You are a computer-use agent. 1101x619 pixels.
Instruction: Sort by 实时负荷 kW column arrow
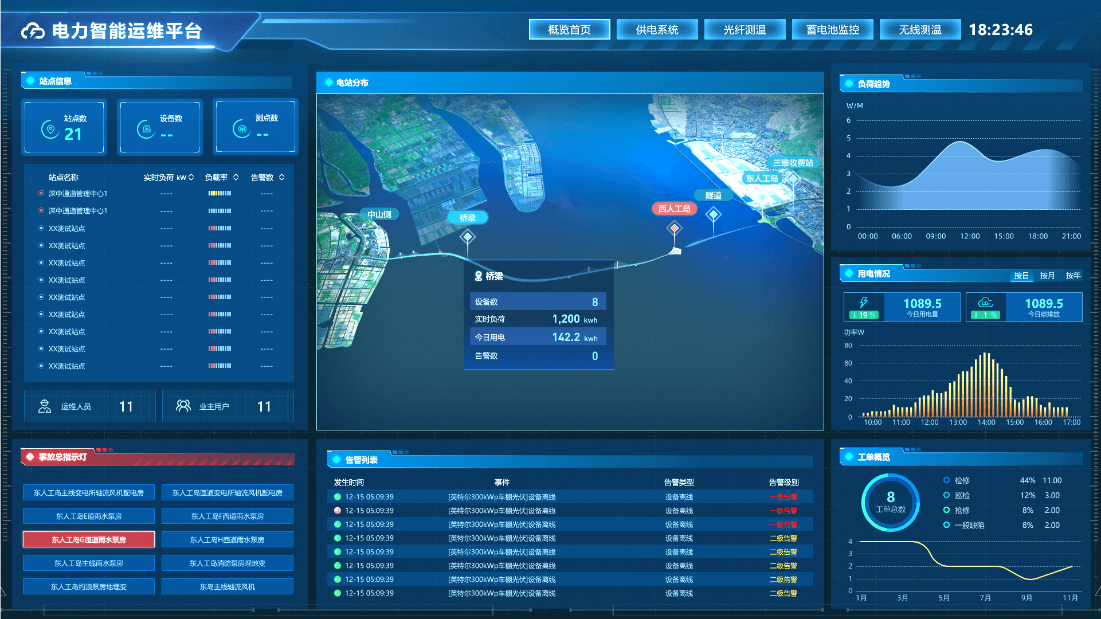pos(191,178)
